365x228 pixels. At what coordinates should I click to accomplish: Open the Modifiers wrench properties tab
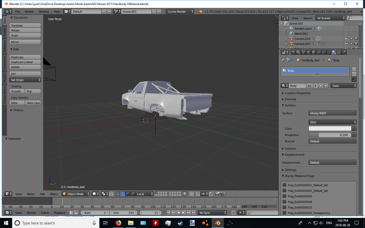tap(324, 52)
